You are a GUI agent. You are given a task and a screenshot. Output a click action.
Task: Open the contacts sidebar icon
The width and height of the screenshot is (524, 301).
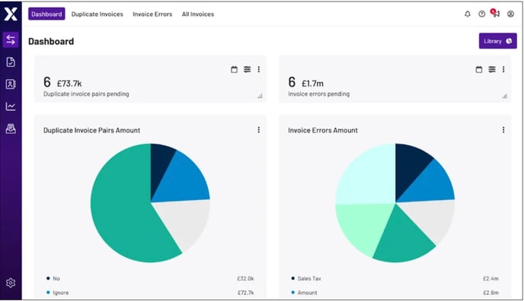coord(11,84)
